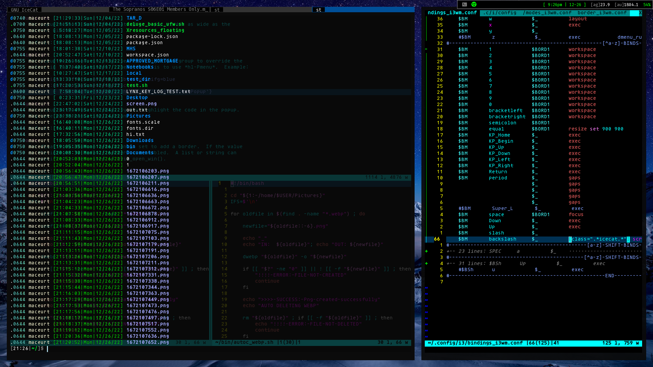Click the hi.txt file name
The width and height of the screenshot is (653, 367).
pyautogui.click(x=135, y=134)
